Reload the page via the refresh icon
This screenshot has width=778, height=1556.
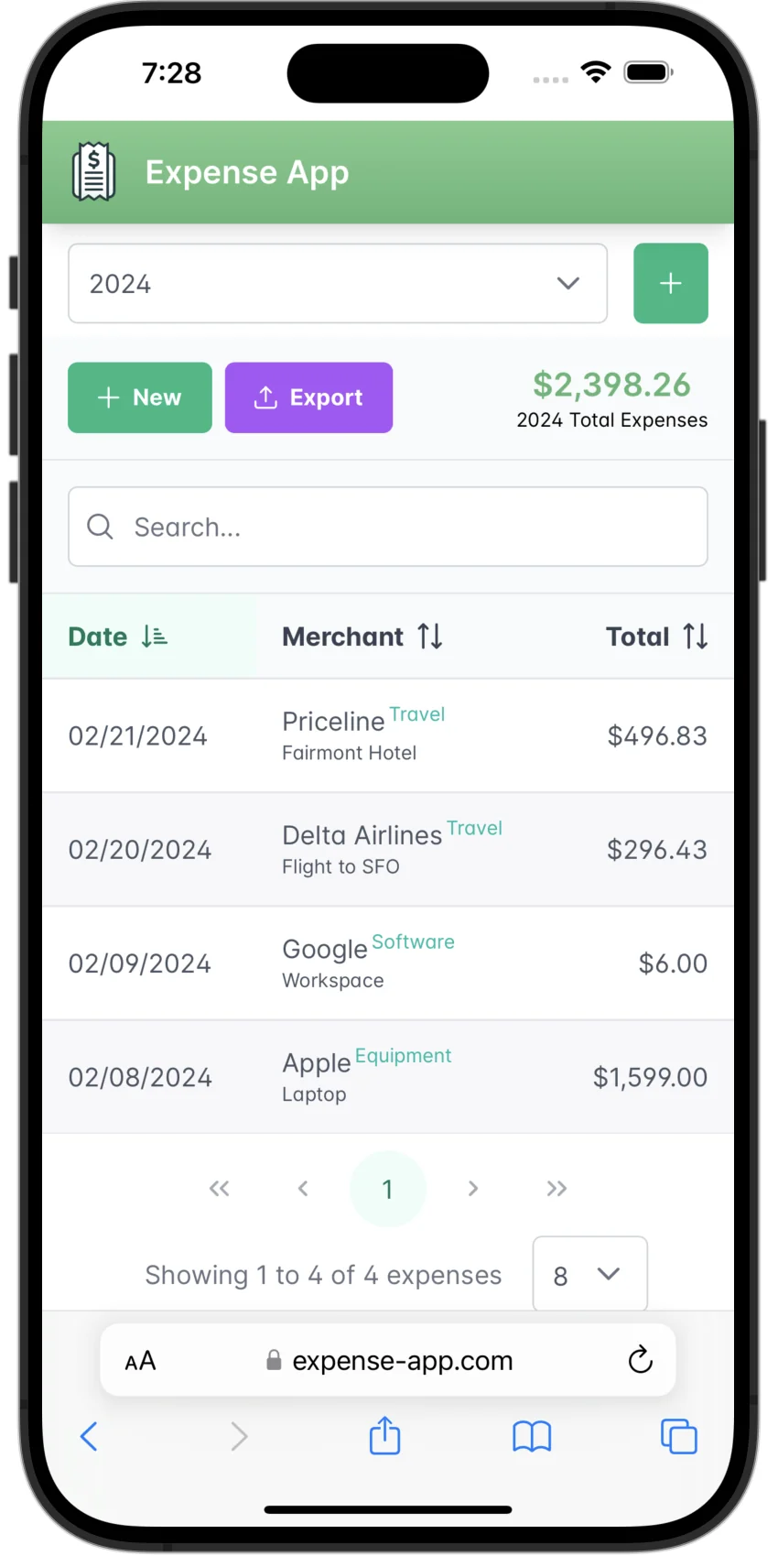[640, 1361]
